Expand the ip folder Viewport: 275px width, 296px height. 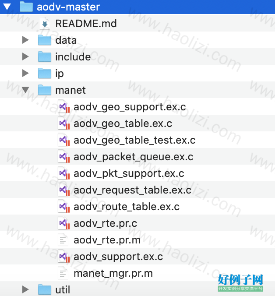click(x=25, y=73)
